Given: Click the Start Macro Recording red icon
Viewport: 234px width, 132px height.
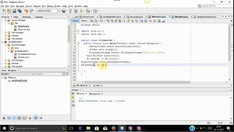Looking at the screenshot, I should coord(150,21).
